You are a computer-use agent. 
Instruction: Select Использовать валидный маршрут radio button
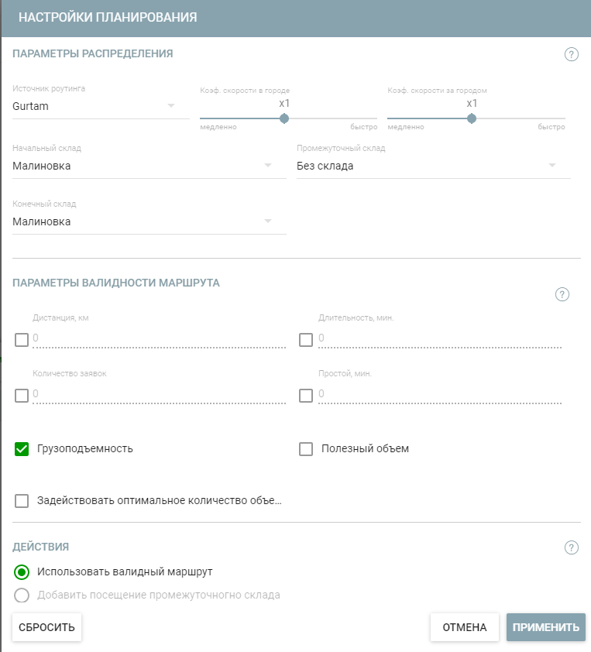point(22,572)
